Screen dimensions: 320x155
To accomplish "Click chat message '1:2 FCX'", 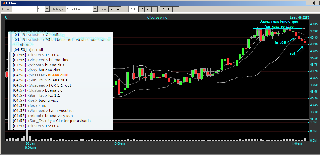I will pos(52,126).
